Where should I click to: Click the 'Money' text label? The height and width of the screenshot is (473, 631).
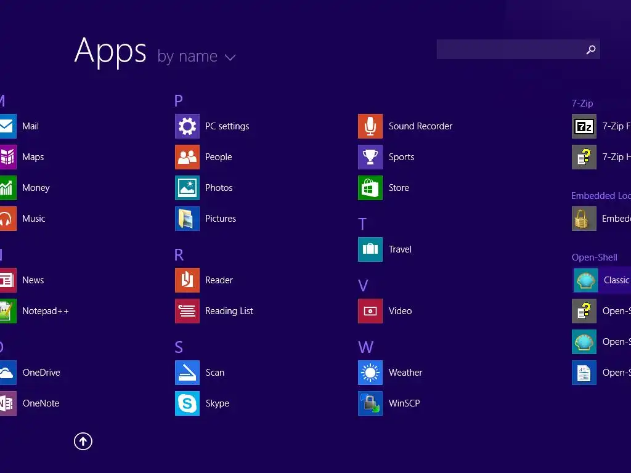[x=36, y=188]
